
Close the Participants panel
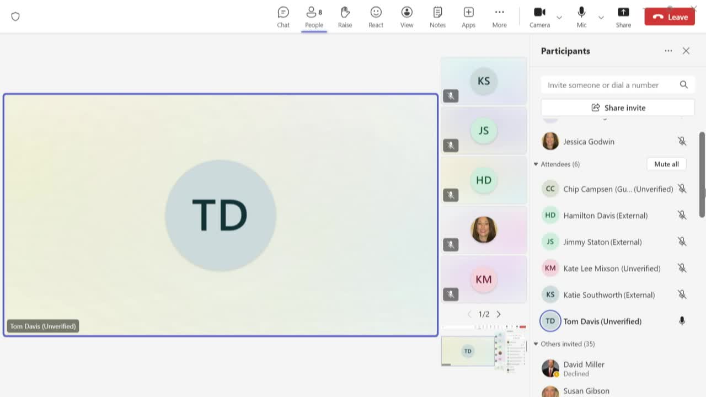pyautogui.click(x=686, y=51)
